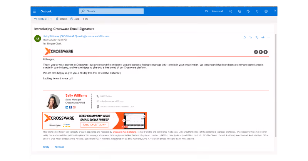Block the sender
This screenshot has width=308, height=161.
pyautogui.click(x=85, y=19)
